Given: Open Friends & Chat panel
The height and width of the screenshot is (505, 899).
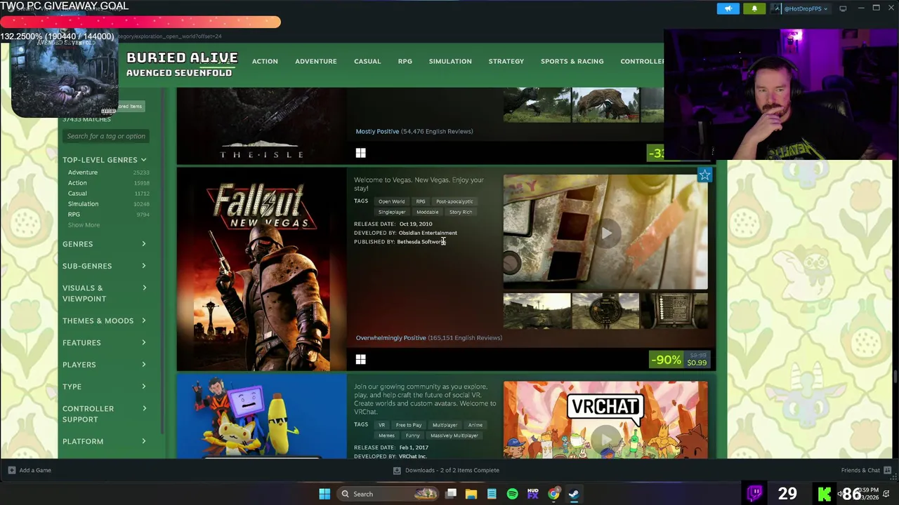Looking at the screenshot, I should (866, 470).
